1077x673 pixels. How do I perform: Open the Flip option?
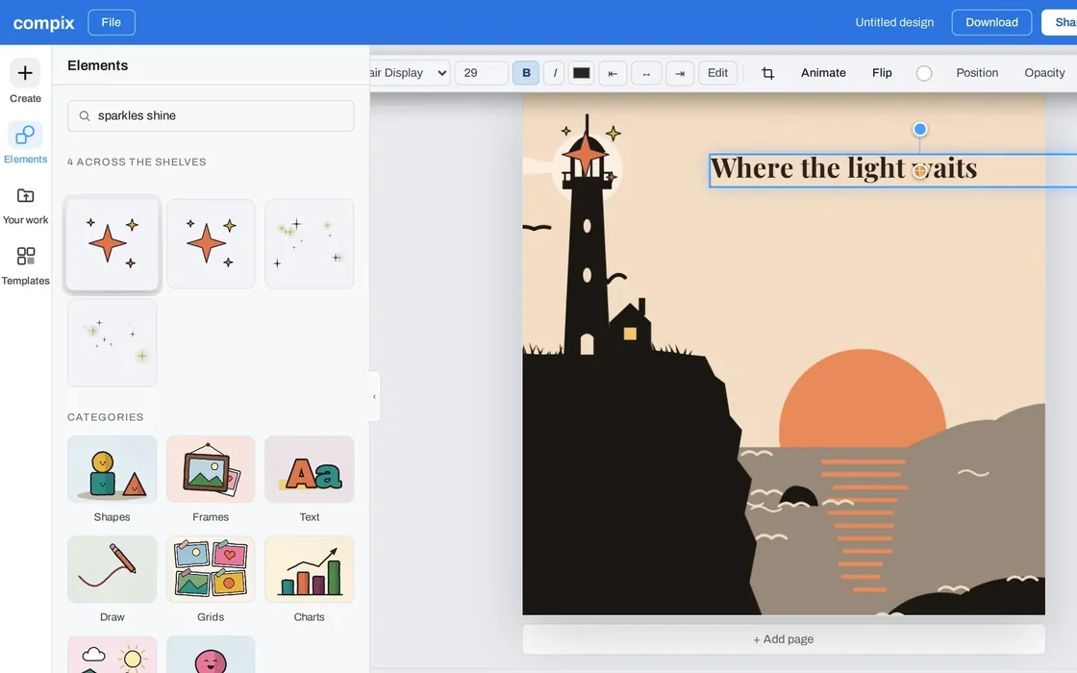(882, 73)
